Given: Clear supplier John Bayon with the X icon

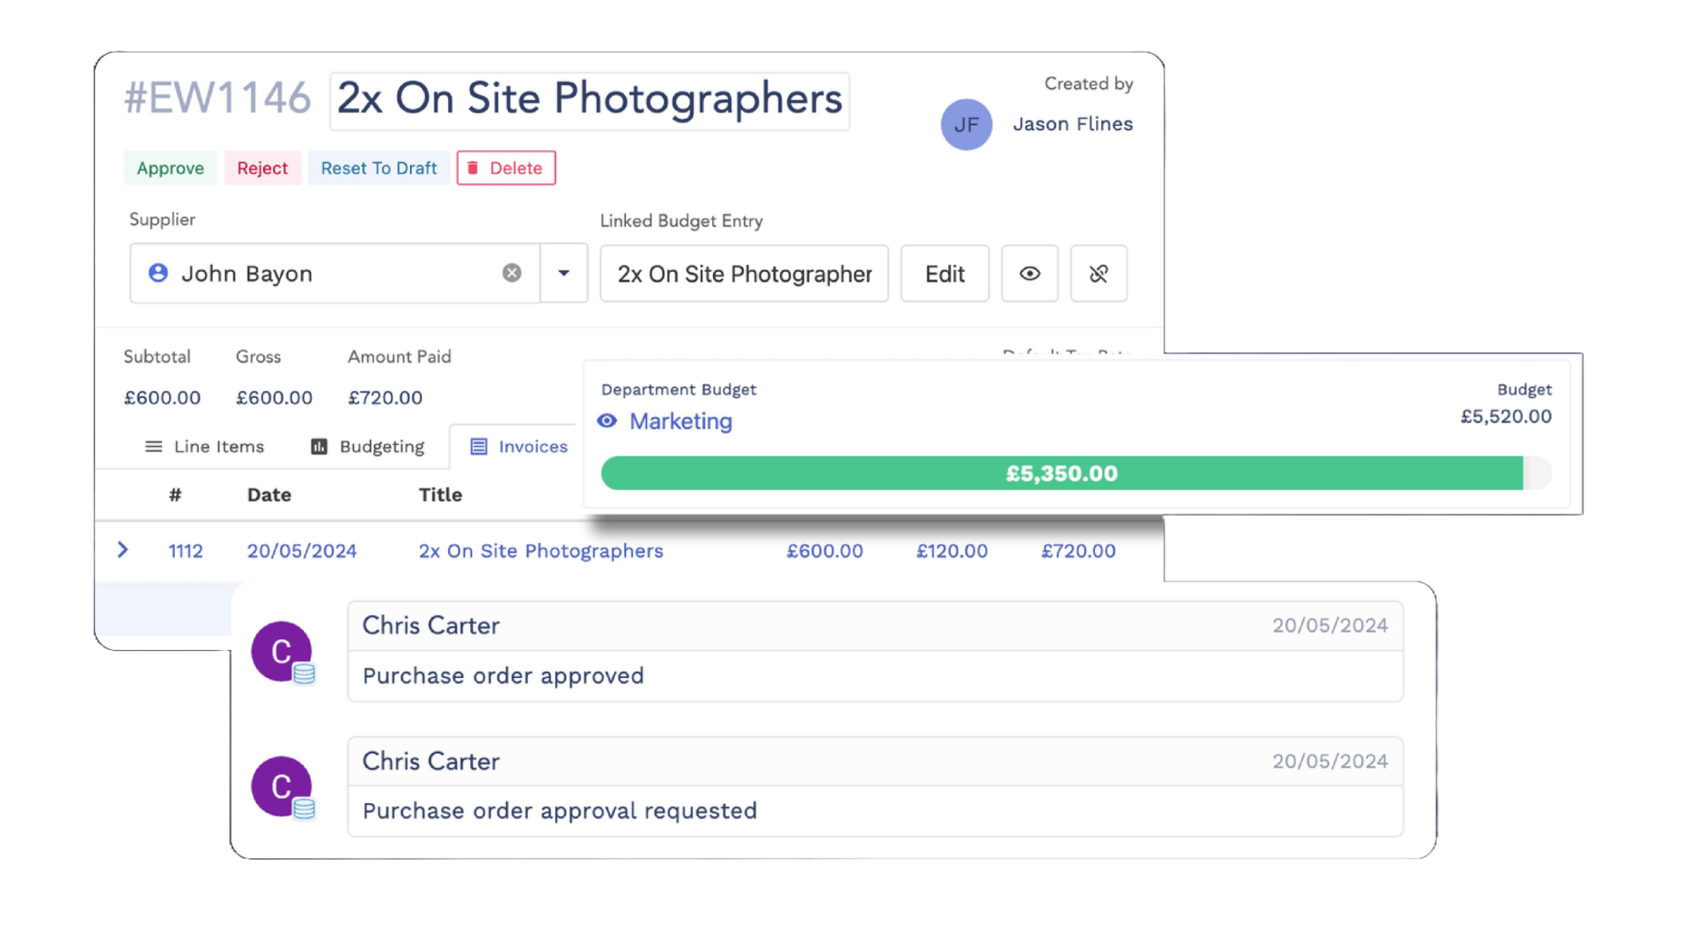Looking at the screenshot, I should (x=513, y=273).
